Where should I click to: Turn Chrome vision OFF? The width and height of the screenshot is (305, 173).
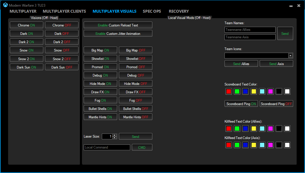pos(62,25)
